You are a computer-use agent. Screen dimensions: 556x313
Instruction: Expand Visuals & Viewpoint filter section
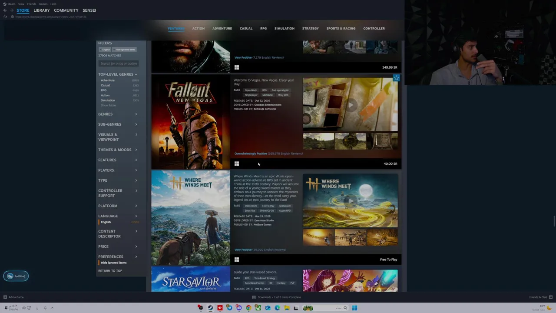(117, 137)
